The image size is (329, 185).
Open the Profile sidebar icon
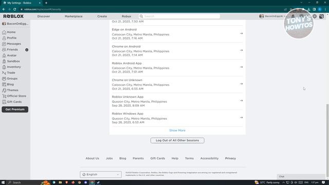tap(4, 38)
